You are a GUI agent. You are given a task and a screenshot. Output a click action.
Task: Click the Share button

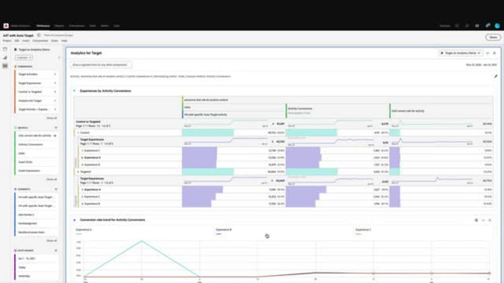(493, 37)
